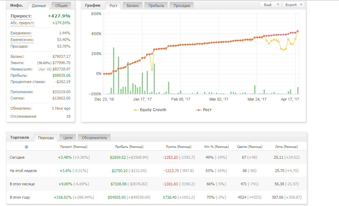The image size is (339, 206).
Task: Click the На этой неделе row label
Action: [x=23, y=171]
